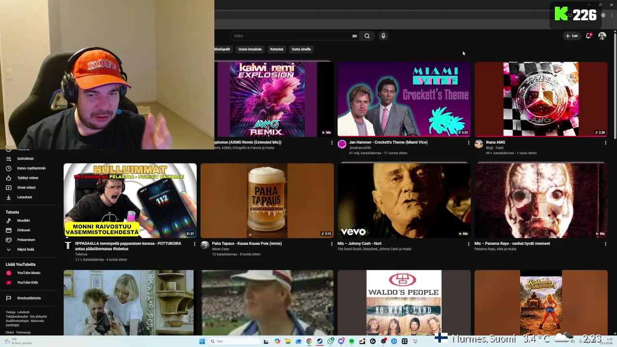Open options menu for Johnny Cash Hurt mix
This screenshot has width=617, height=347.
click(x=469, y=244)
